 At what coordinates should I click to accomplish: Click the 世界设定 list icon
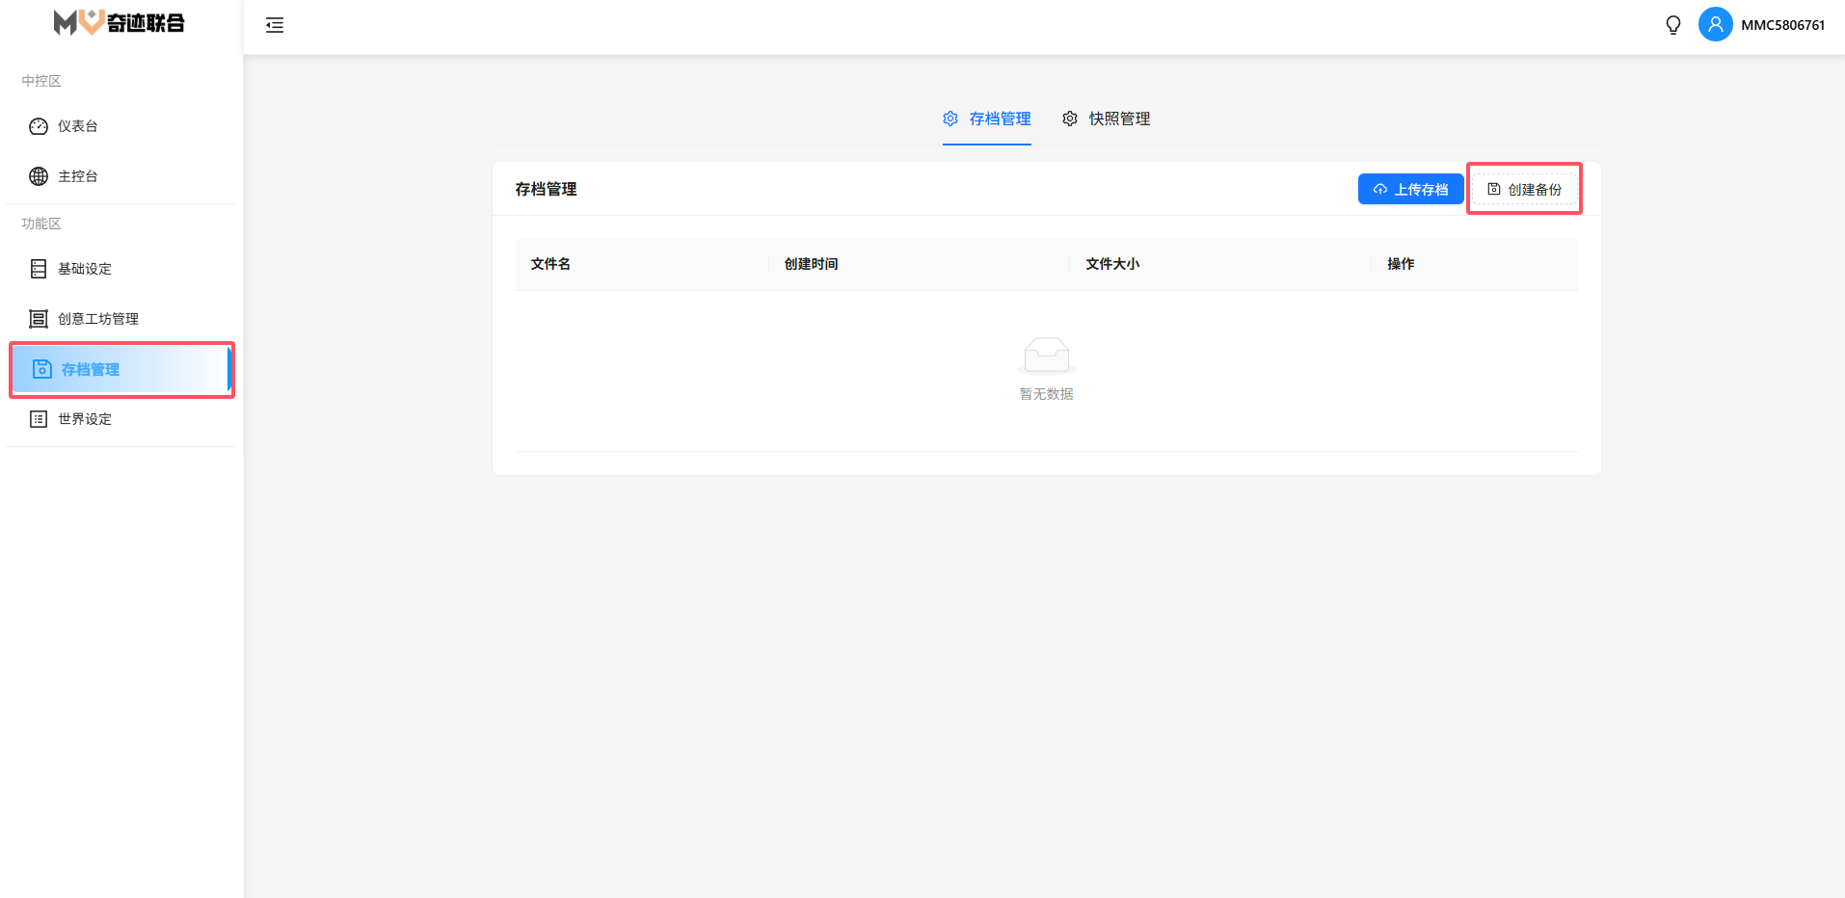point(39,419)
